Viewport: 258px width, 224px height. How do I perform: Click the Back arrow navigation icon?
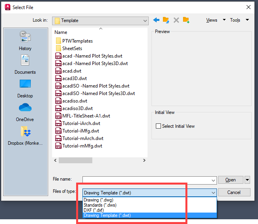pos(156,20)
